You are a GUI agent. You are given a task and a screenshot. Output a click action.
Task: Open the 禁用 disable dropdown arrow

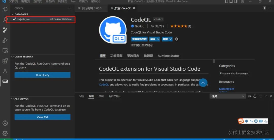point(158,39)
